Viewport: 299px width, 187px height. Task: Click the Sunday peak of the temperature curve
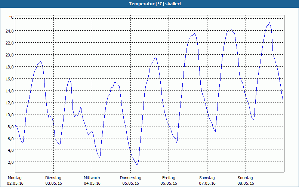[269, 22]
